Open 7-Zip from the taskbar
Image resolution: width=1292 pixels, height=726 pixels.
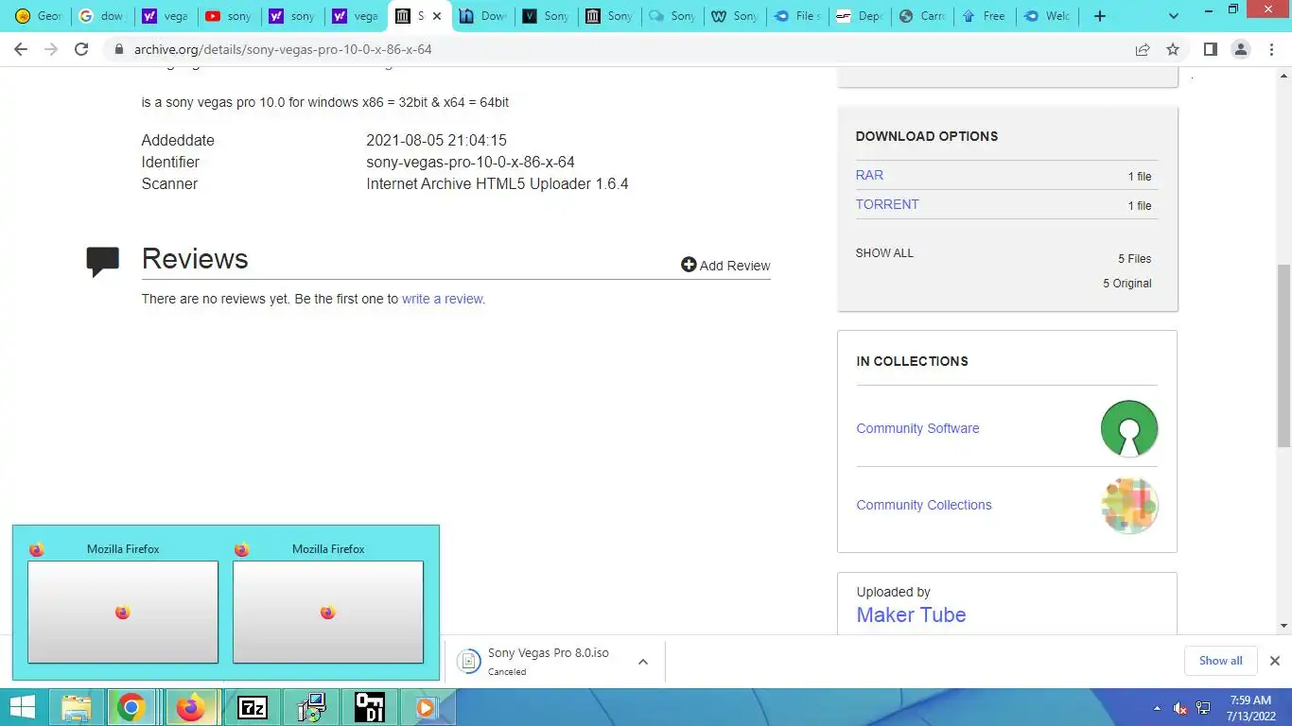click(253, 707)
